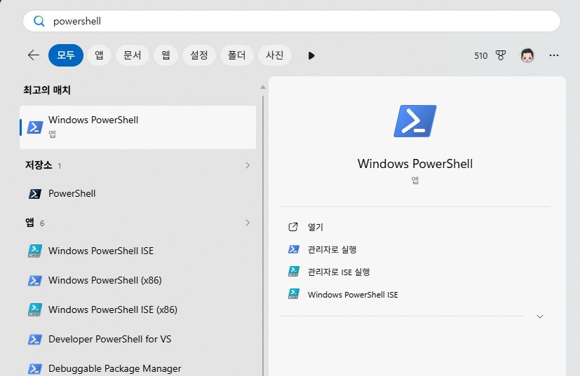Viewport: 580px width, 376px height.
Task: Click the 관리자로 실행 icon
Action: (x=294, y=249)
